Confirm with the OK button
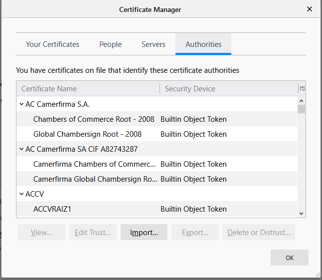Viewport: 322px width, 280px height. pos(289,258)
